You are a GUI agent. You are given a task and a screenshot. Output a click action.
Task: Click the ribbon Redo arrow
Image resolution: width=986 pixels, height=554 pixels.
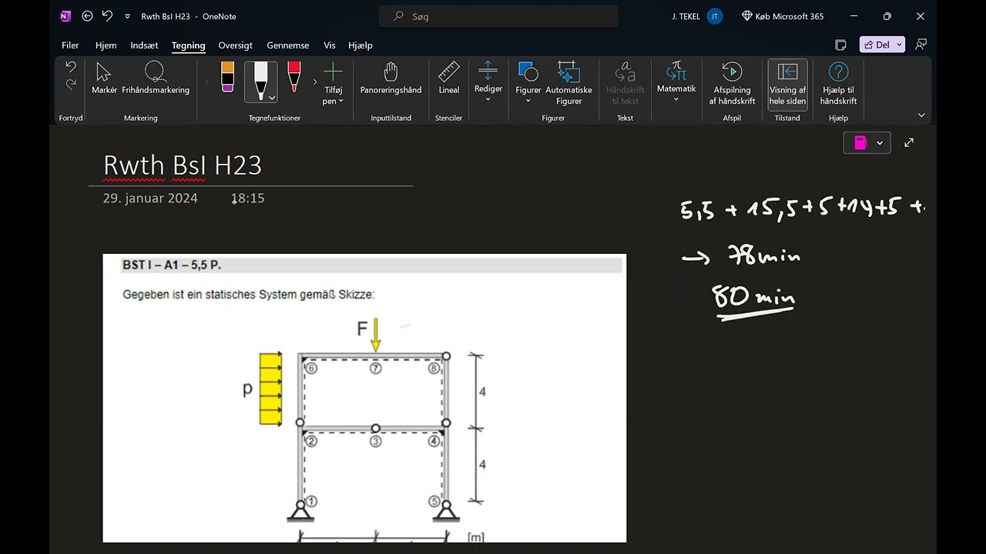click(x=71, y=85)
